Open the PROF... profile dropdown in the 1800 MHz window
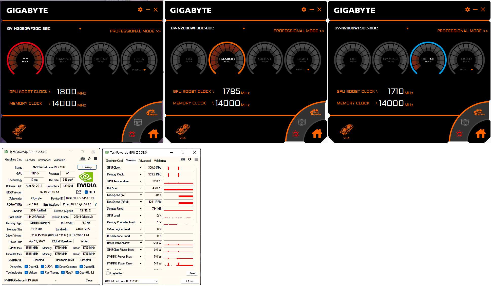Viewport: 491px width, 286px height. [x=145, y=70]
